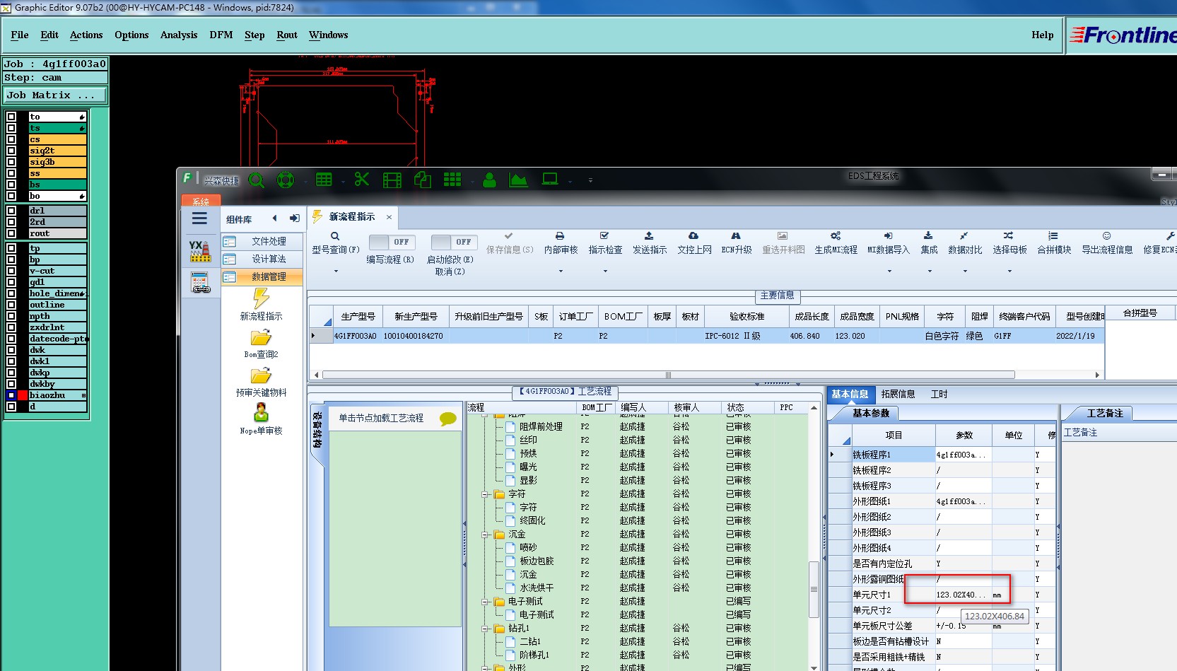Switch to the 工时 tab
This screenshot has height=671, width=1177.
[x=939, y=394]
